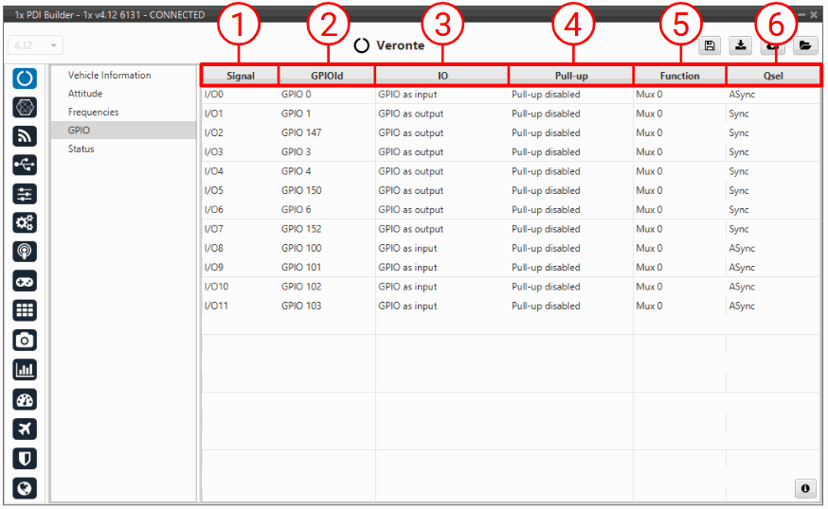The width and height of the screenshot is (828, 509).
Task: Open the camera sidebar icon
Action: tap(26, 341)
